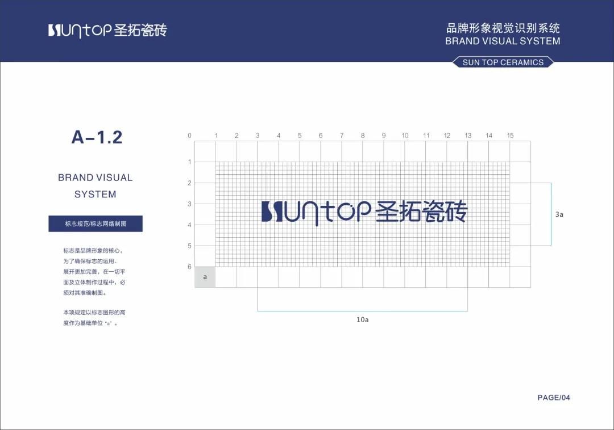
Task: Click horizontal ruler number 10
Action: 405,136
